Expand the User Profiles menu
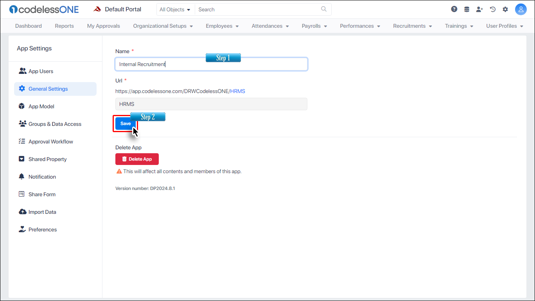535x301 pixels. pyautogui.click(x=505, y=26)
